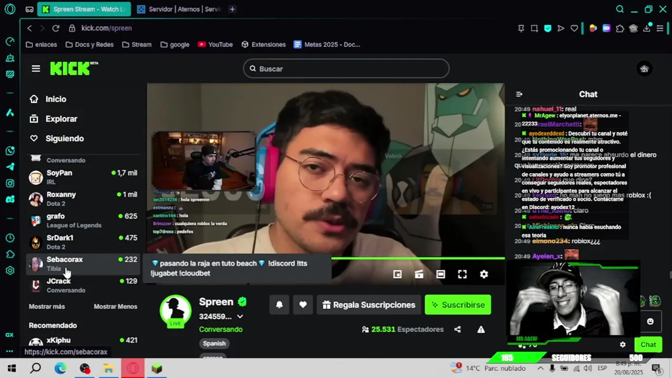The height and width of the screenshot is (378, 672).
Task: Click the Conversando category link
Action: (x=220, y=330)
